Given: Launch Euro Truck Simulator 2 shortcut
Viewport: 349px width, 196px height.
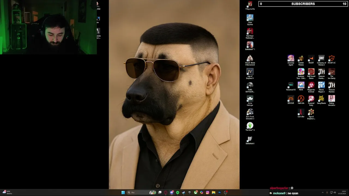Looking at the screenshot, I should (x=250, y=114).
